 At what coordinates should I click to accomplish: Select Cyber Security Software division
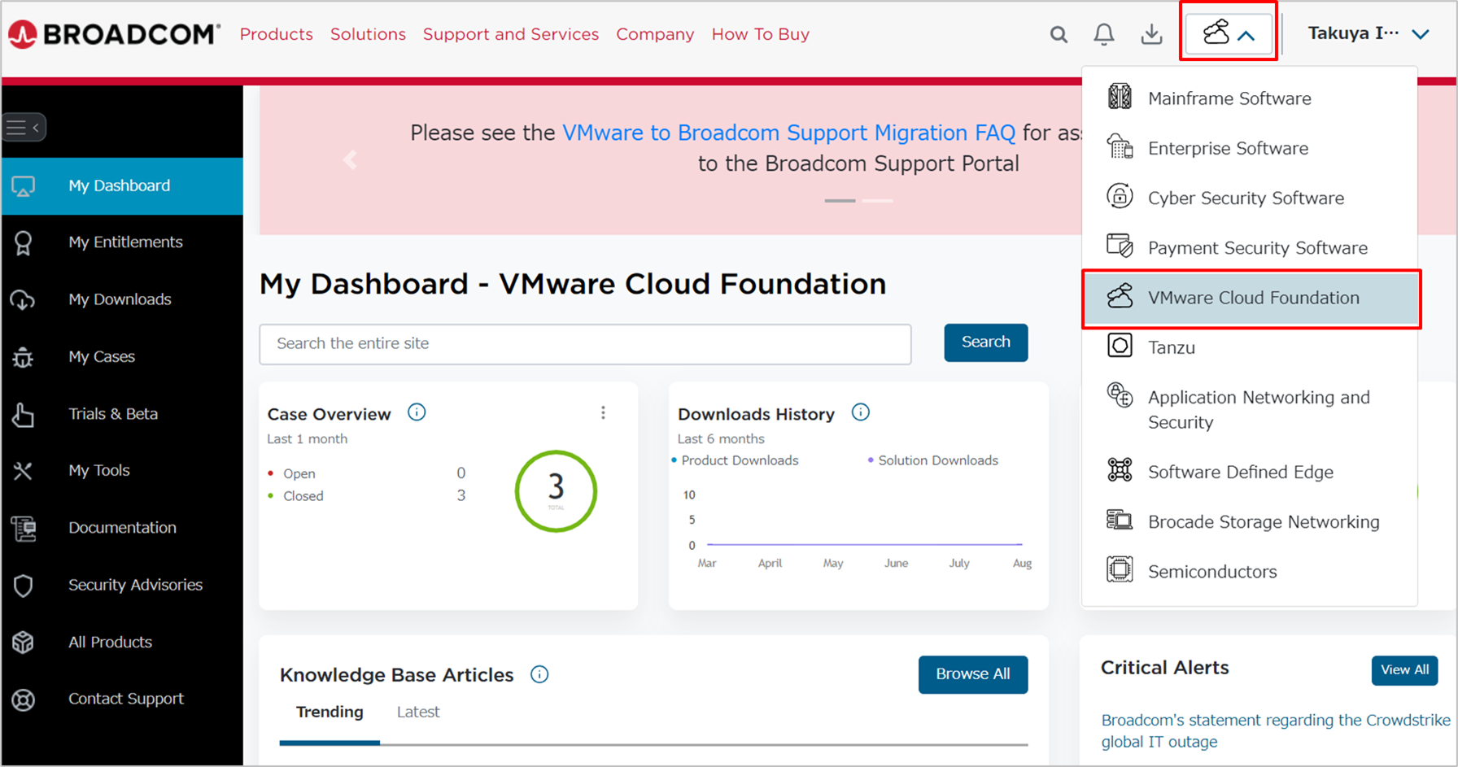(1250, 198)
